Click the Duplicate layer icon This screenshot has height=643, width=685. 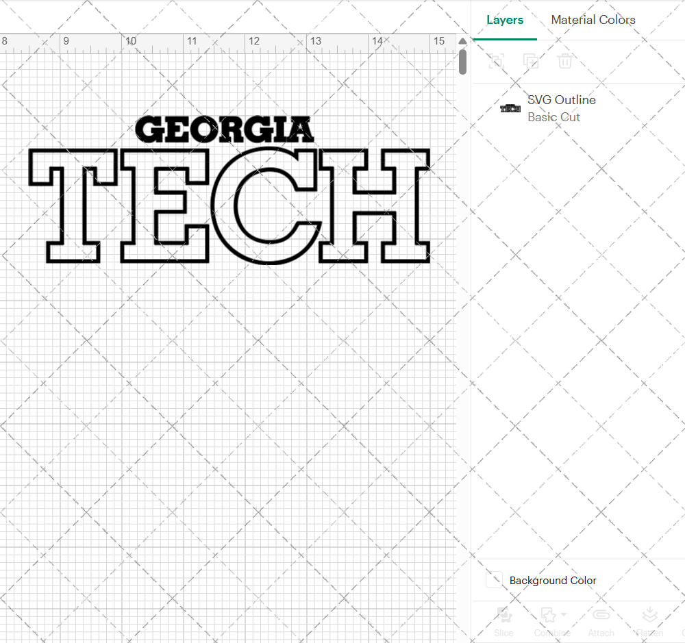pos(531,61)
